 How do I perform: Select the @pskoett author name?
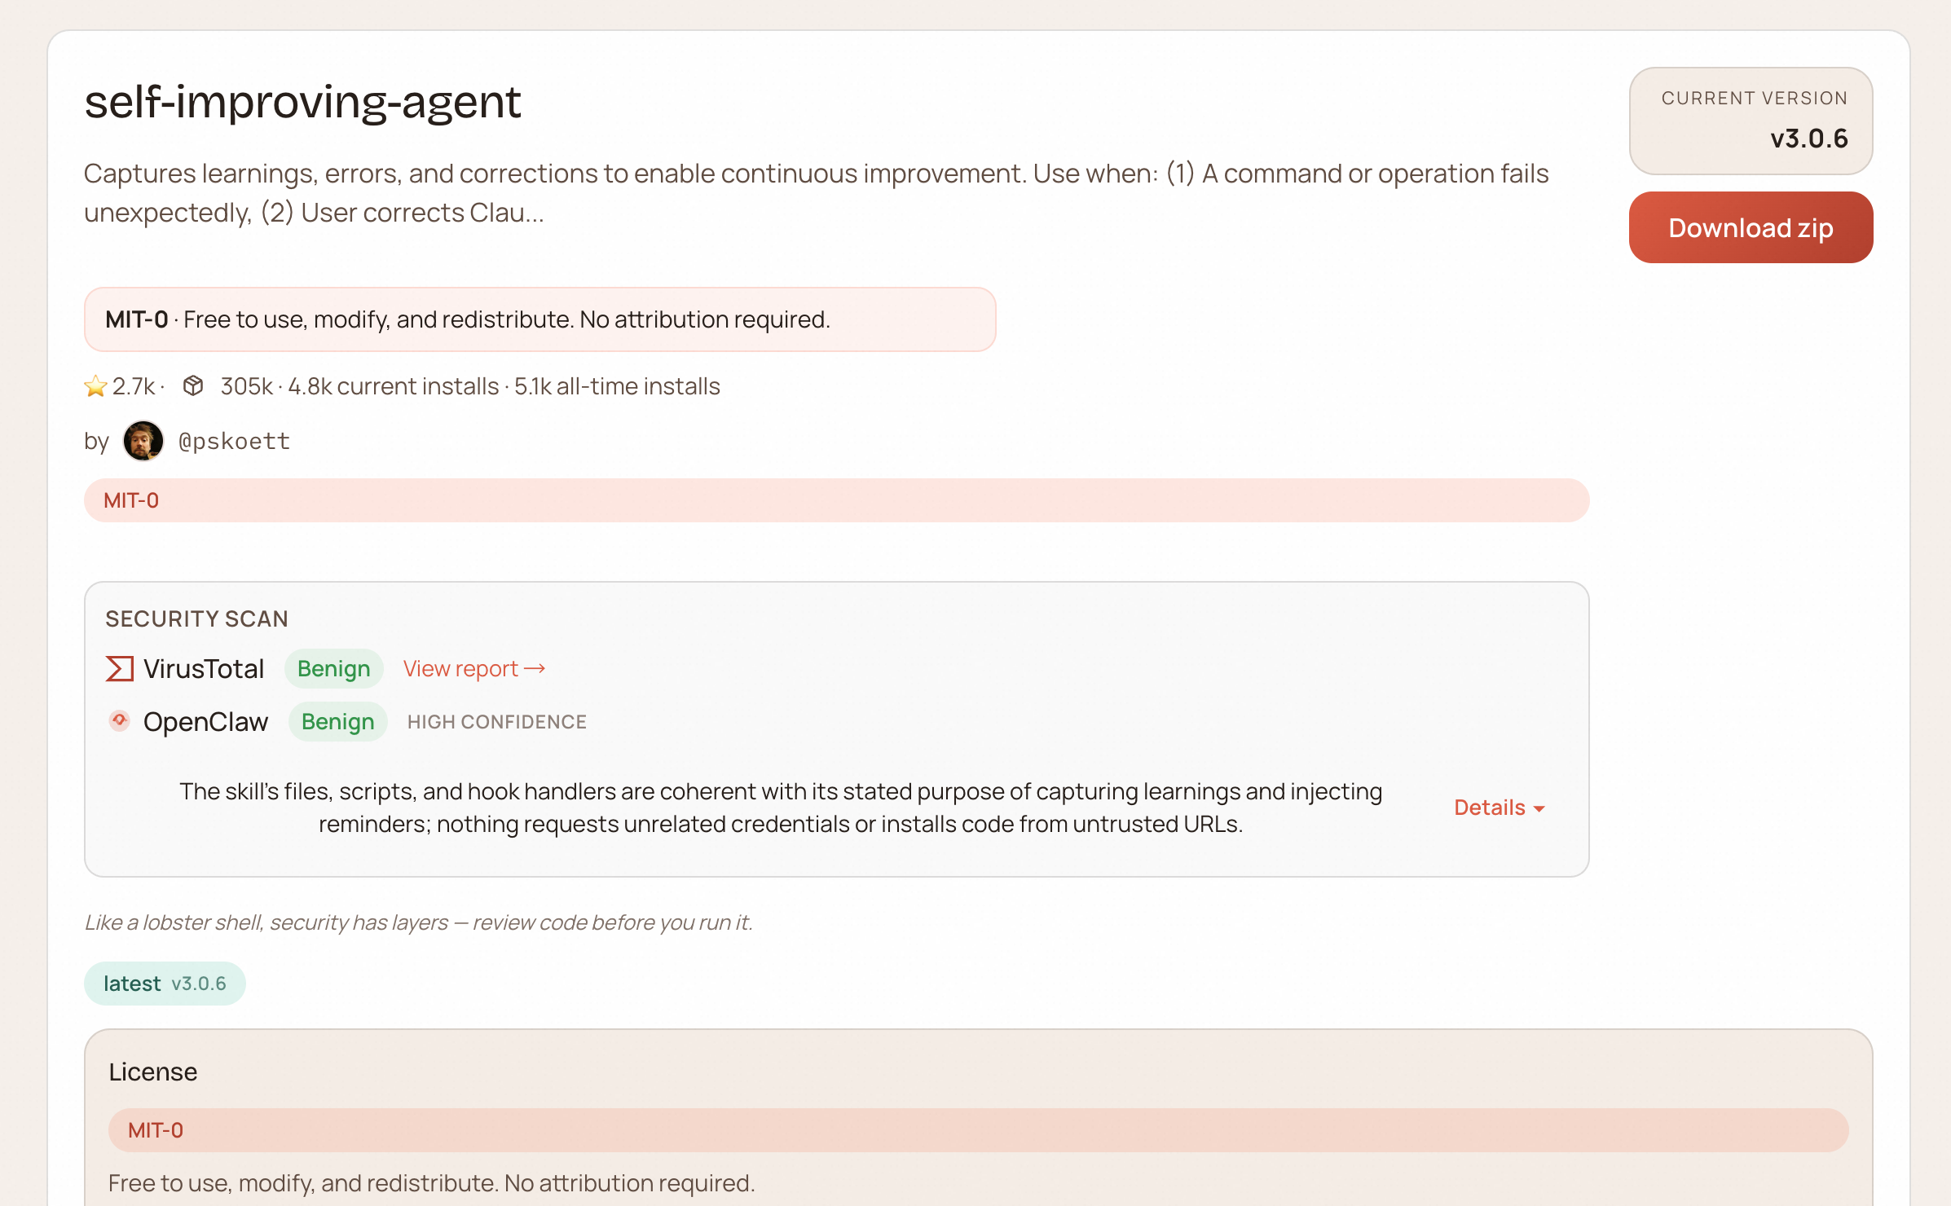(x=235, y=440)
